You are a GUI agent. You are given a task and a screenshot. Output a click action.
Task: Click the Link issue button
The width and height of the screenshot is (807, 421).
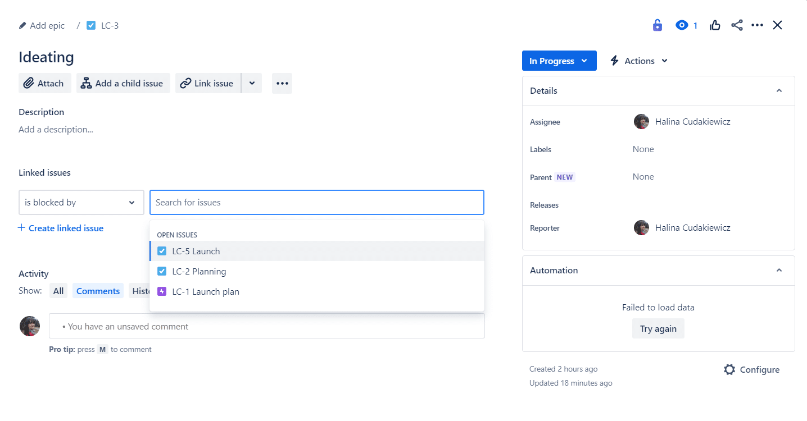(208, 83)
